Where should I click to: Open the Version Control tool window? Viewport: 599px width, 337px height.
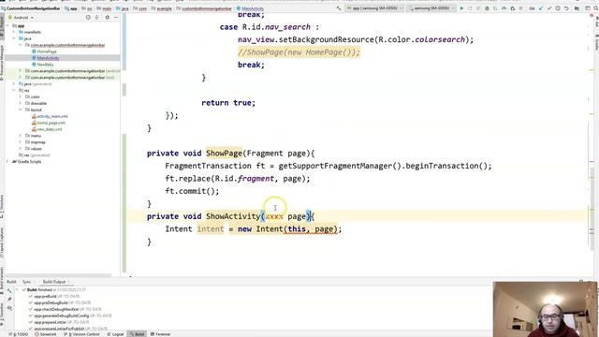point(81,334)
